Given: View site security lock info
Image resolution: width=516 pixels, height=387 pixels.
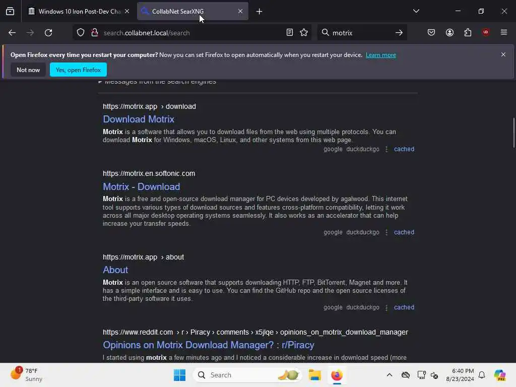Looking at the screenshot, I should [94, 33].
